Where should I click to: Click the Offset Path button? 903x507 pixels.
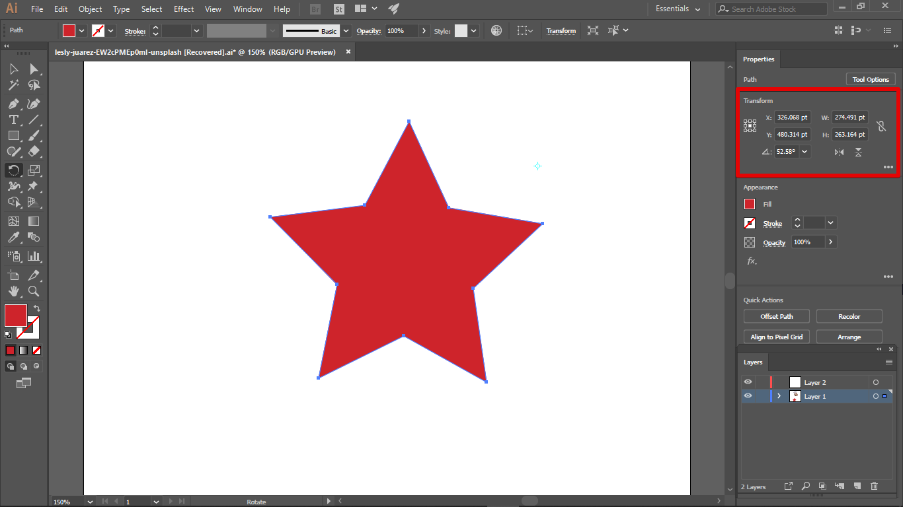point(776,316)
